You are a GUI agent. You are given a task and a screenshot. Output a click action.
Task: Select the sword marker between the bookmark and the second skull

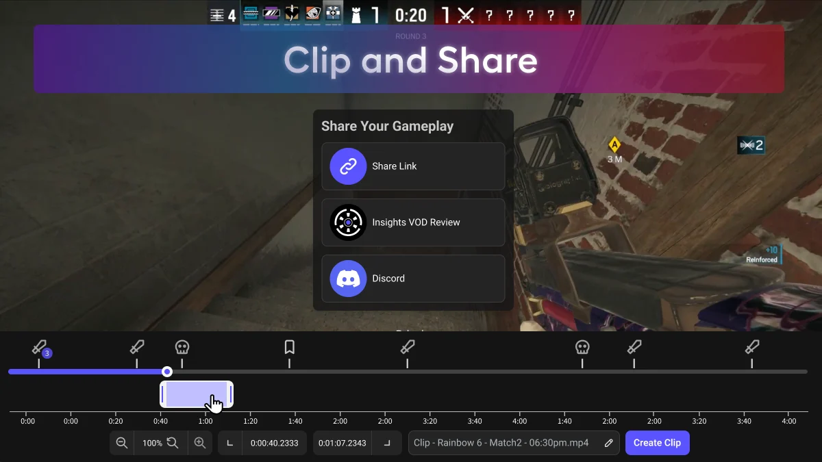408,347
